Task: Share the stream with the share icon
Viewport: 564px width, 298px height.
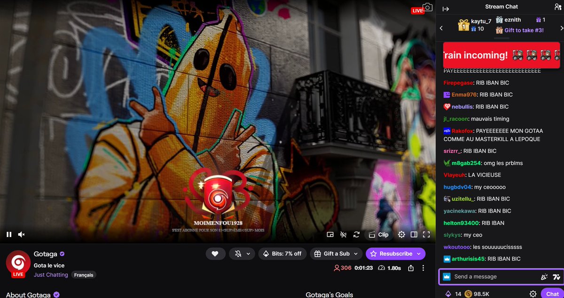Action: 411,268
